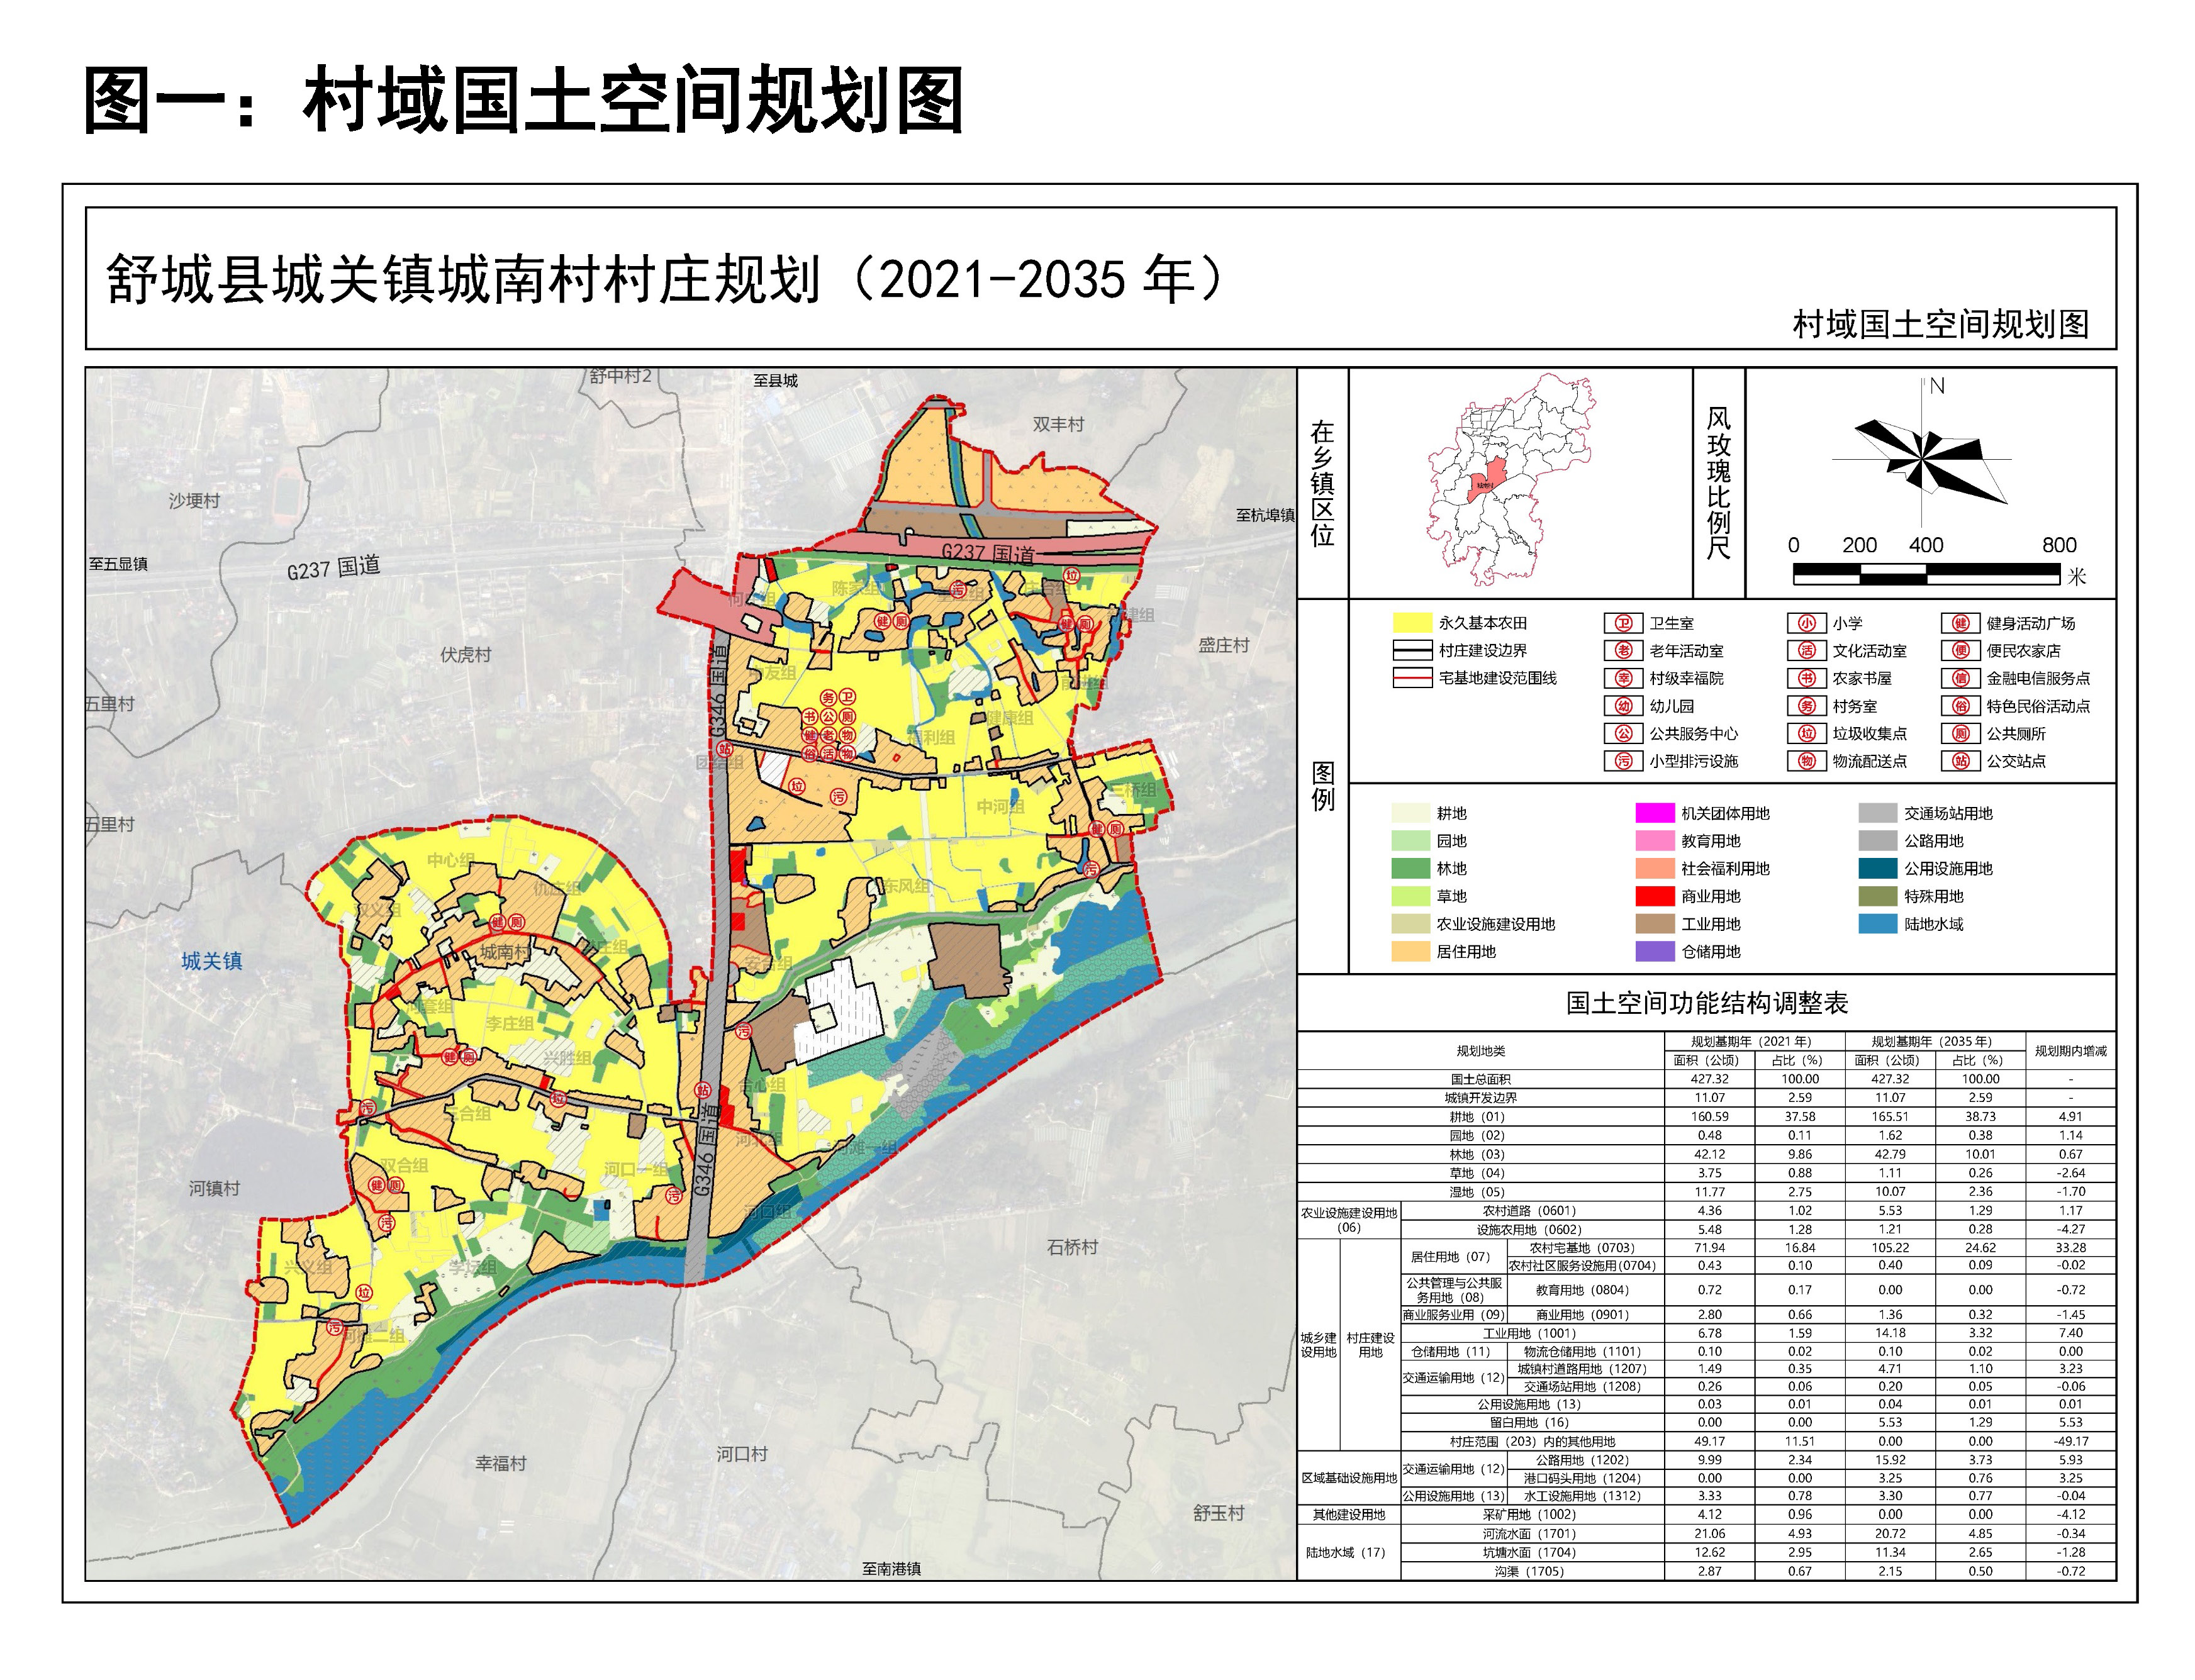
Task: Click the 石桥村 village label
Action: (1072, 1246)
